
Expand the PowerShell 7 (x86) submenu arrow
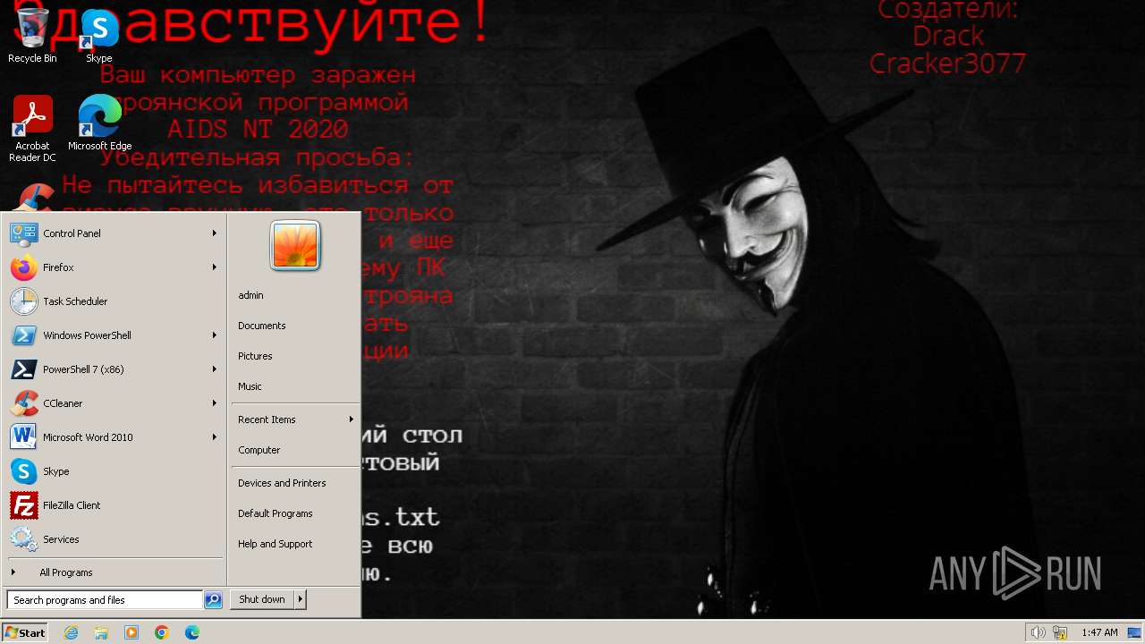(x=215, y=369)
